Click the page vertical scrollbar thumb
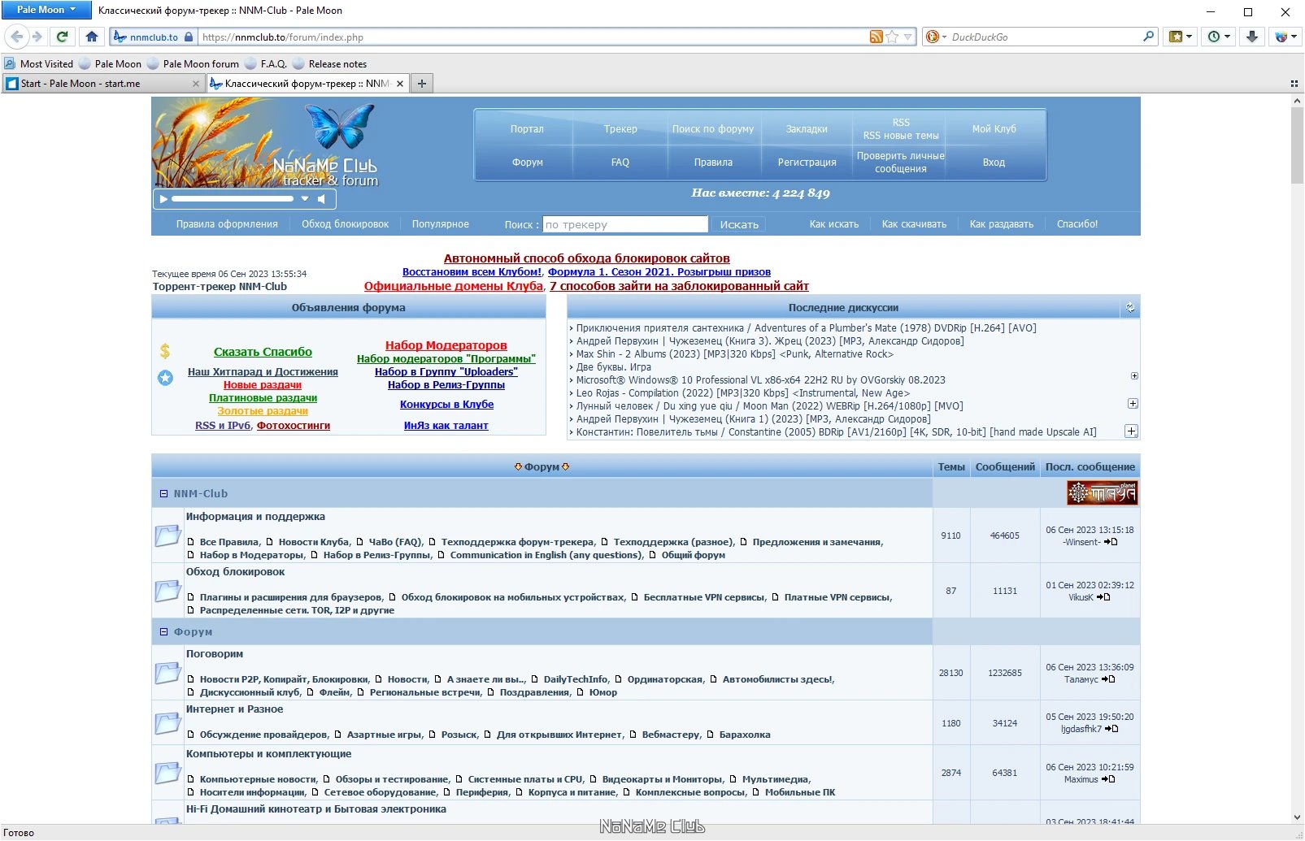 point(1297,145)
